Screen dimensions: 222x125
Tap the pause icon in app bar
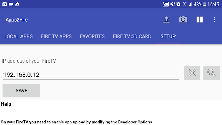click(200, 19)
